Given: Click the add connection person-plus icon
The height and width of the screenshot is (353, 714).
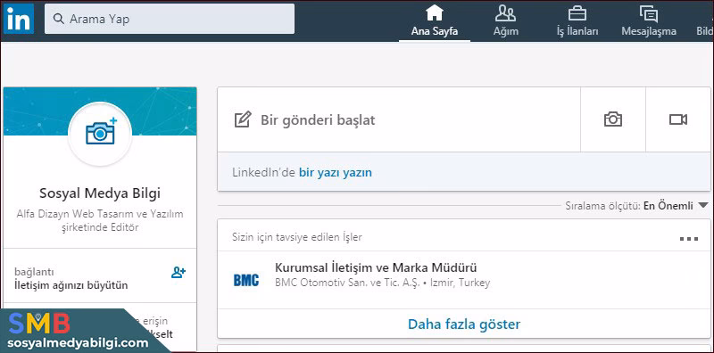Looking at the screenshot, I should tap(178, 273).
